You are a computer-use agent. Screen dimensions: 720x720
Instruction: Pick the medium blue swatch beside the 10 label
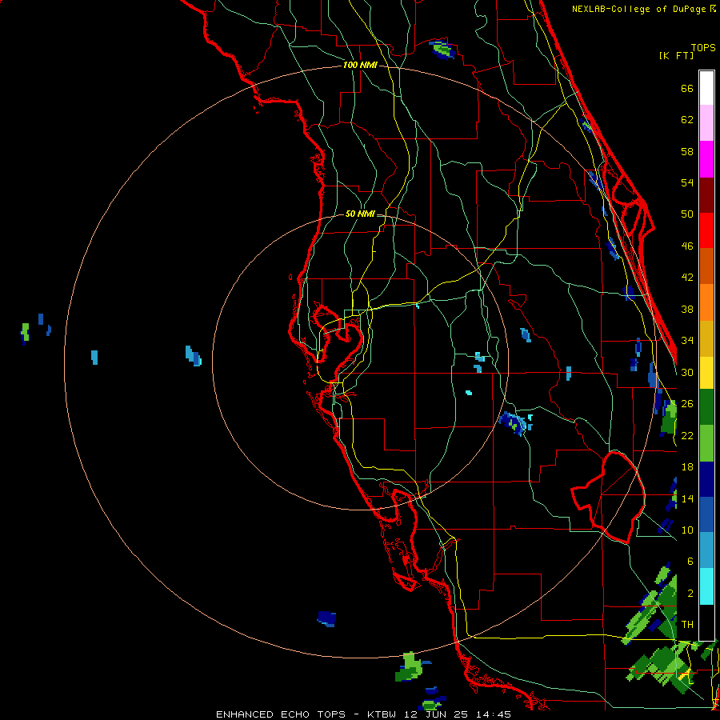(706, 514)
